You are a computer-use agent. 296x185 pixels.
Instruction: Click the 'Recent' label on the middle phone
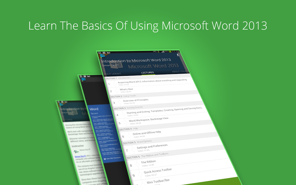coord(94,114)
